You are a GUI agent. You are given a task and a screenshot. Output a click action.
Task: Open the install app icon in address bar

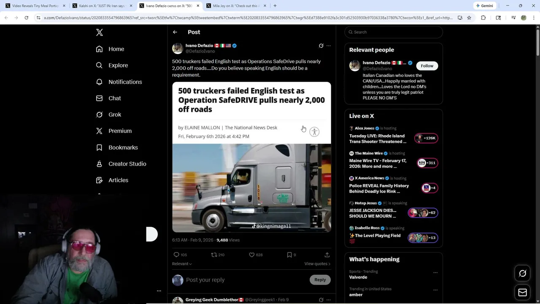click(x=460, y=18)
